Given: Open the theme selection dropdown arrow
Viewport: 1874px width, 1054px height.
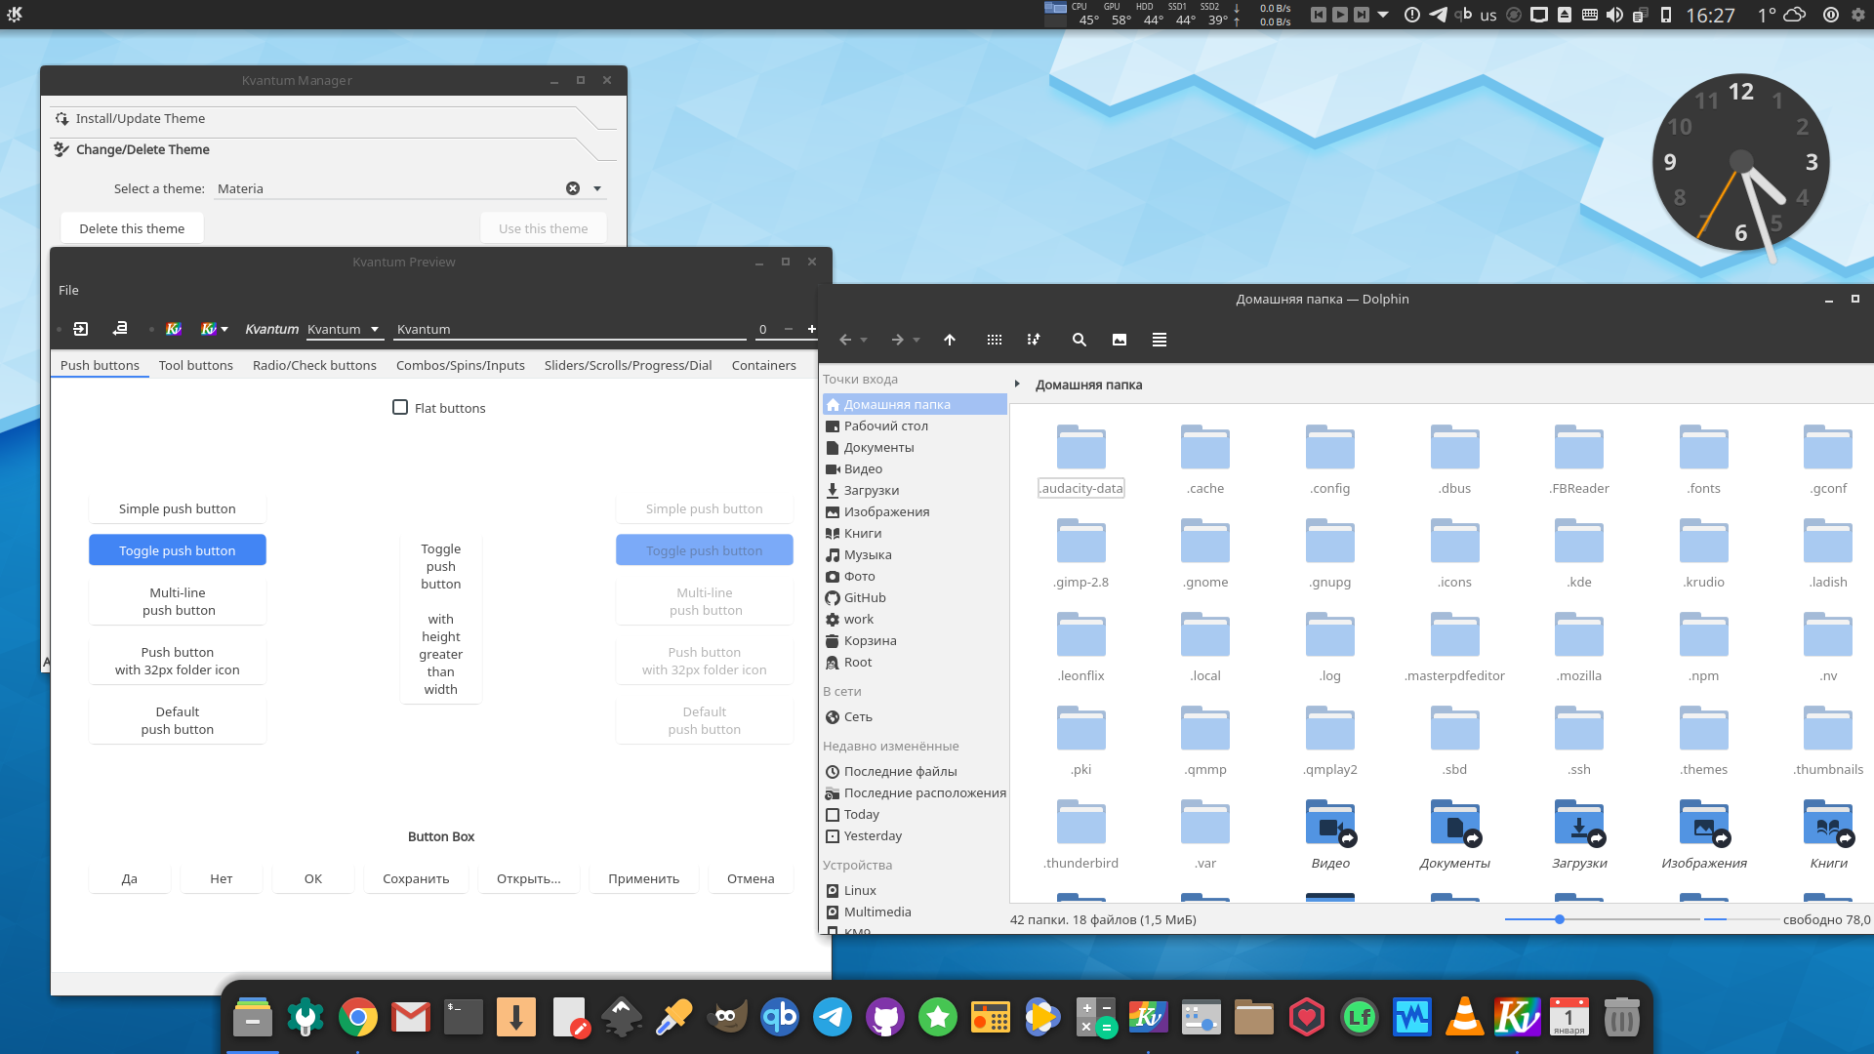Looking at the screenshot, I should pyautogui.click(x=597, y=188).
